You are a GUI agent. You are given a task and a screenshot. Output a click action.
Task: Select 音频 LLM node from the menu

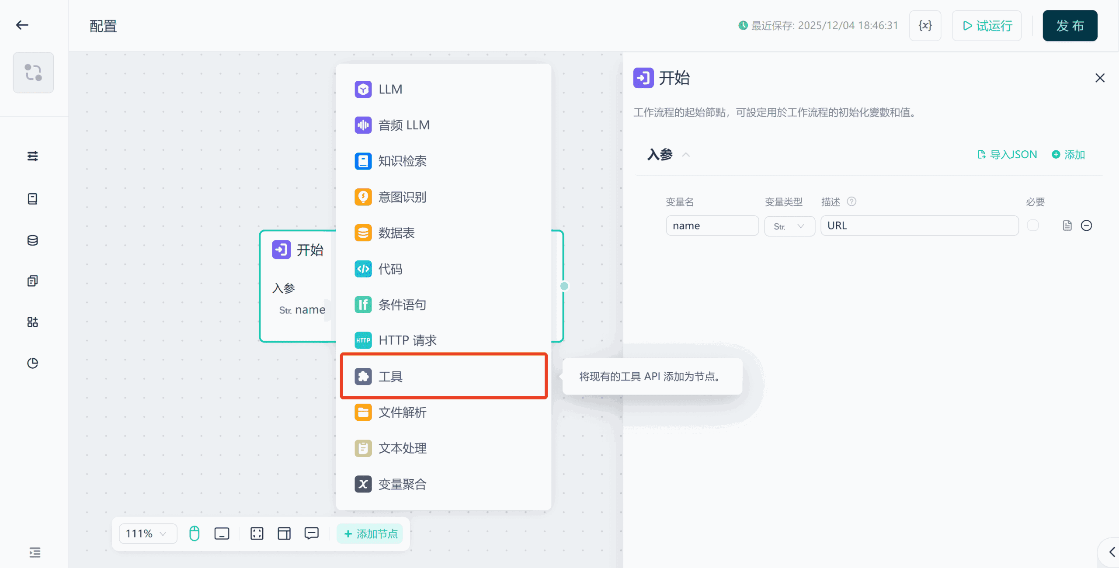click(x=443, y=125)
